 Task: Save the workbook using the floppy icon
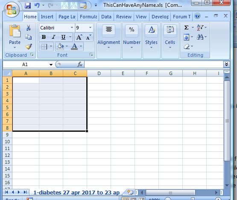tap(28, 6)
